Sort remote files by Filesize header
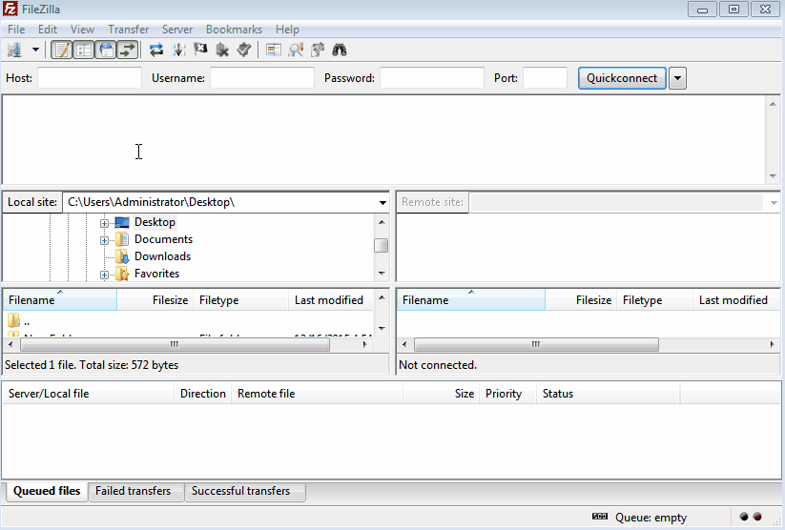Image resolution: width=785 pixels, height=530 pixels. tap(581, 299)
